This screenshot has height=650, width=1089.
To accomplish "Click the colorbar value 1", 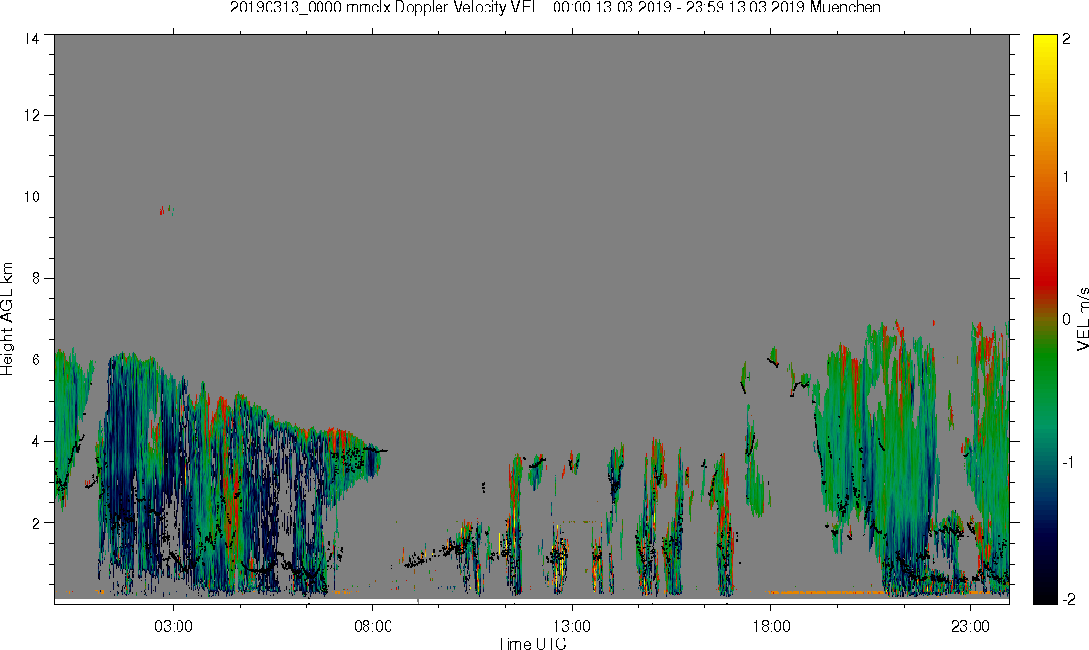I will [x=1066, y=177].
